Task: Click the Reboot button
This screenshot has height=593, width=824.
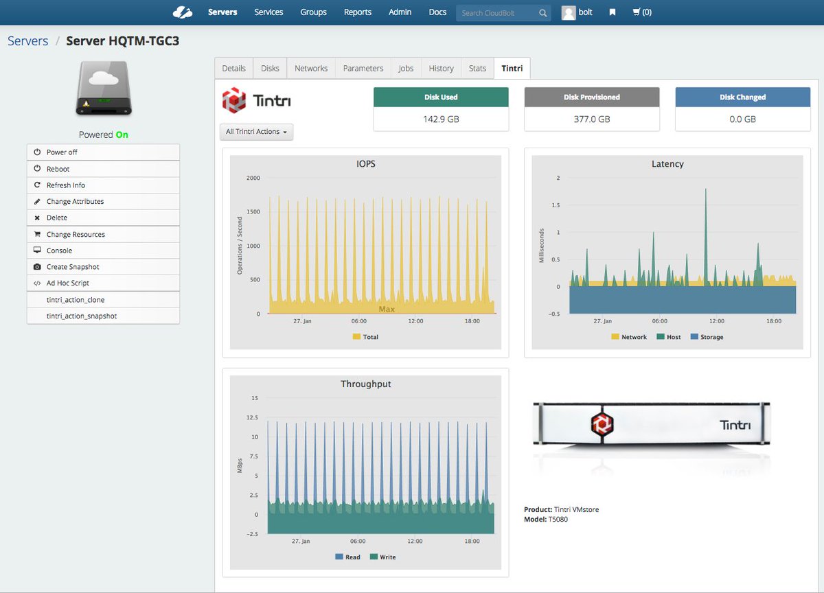Action: coord(103,169)
